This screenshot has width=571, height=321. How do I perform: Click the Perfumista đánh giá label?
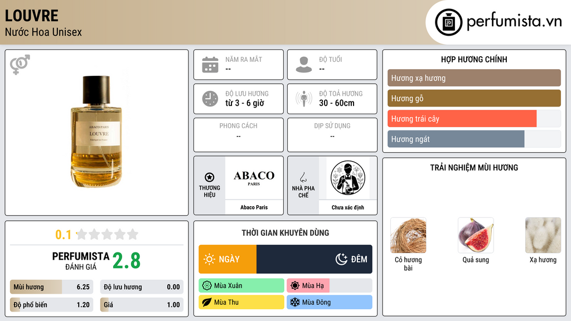coord(81,261)
